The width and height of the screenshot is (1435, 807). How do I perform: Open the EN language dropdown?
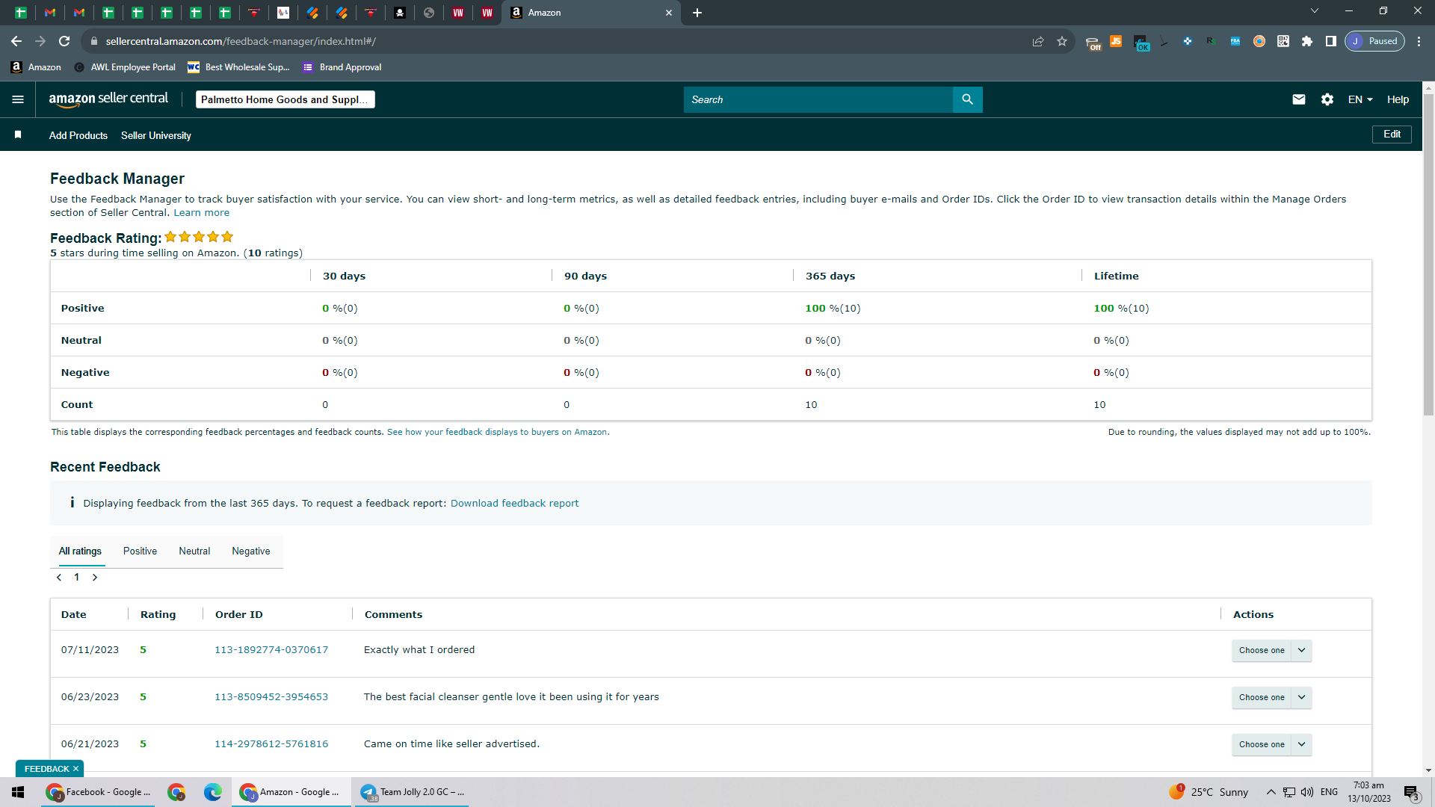tap(1360, 99)
